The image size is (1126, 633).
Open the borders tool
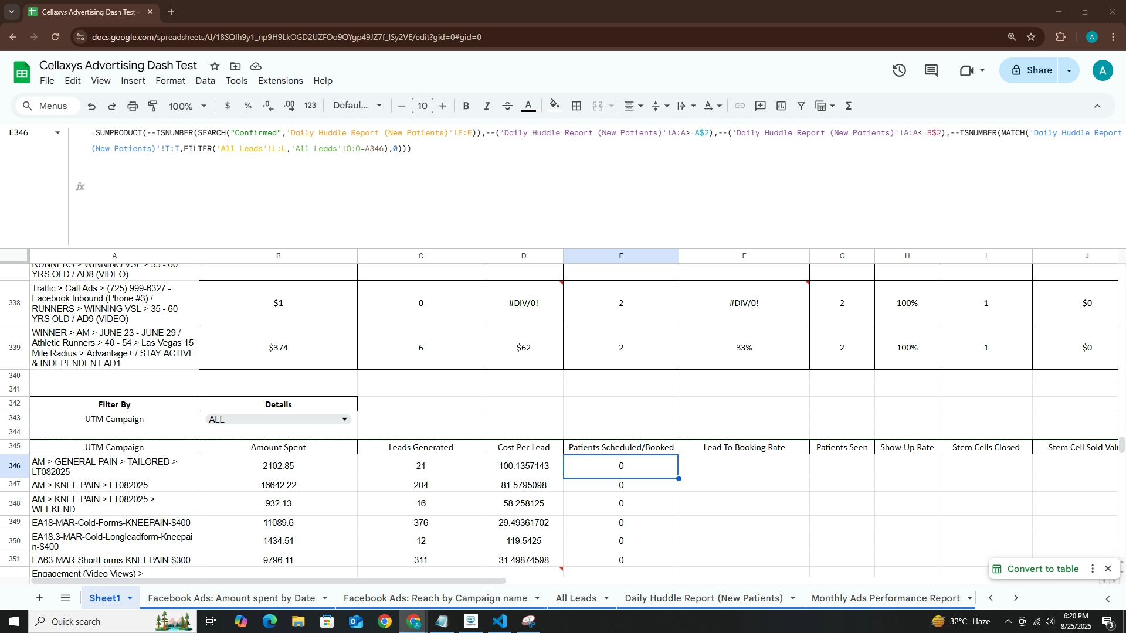576,106
